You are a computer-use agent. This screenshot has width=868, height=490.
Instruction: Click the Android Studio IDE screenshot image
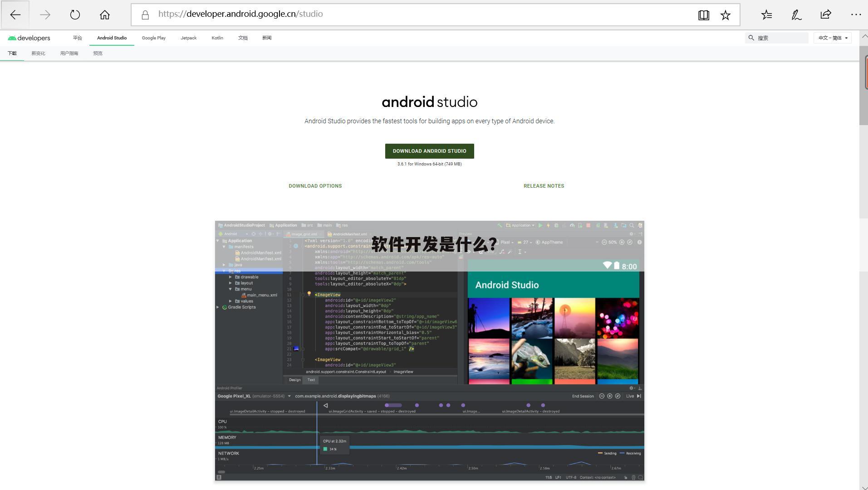click(x=430, y=351)
